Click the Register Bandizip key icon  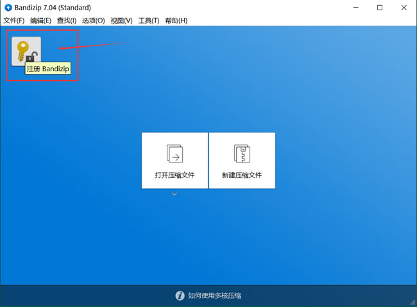coord(26,51)
